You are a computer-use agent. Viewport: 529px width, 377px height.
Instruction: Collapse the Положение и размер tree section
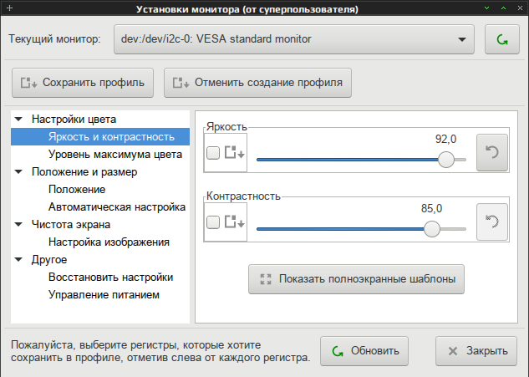19,172
